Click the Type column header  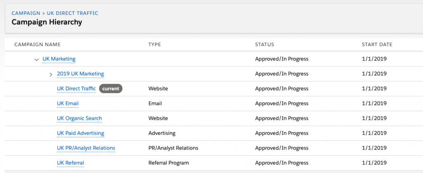click(154, 45)
